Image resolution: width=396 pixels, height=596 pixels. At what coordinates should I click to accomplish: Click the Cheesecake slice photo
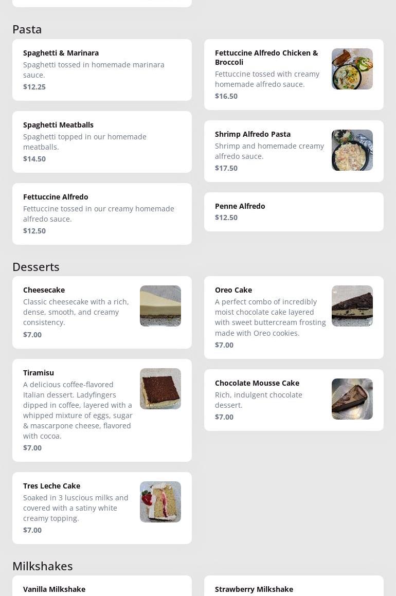(160, 306)
